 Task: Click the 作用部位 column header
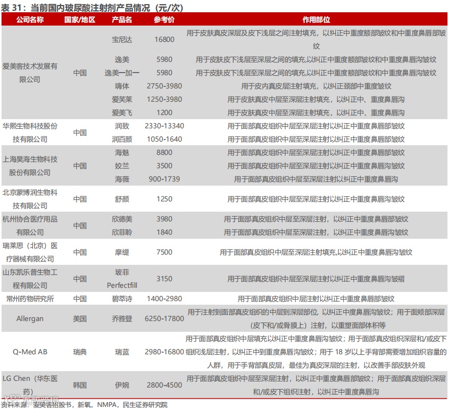click(316, 19)
